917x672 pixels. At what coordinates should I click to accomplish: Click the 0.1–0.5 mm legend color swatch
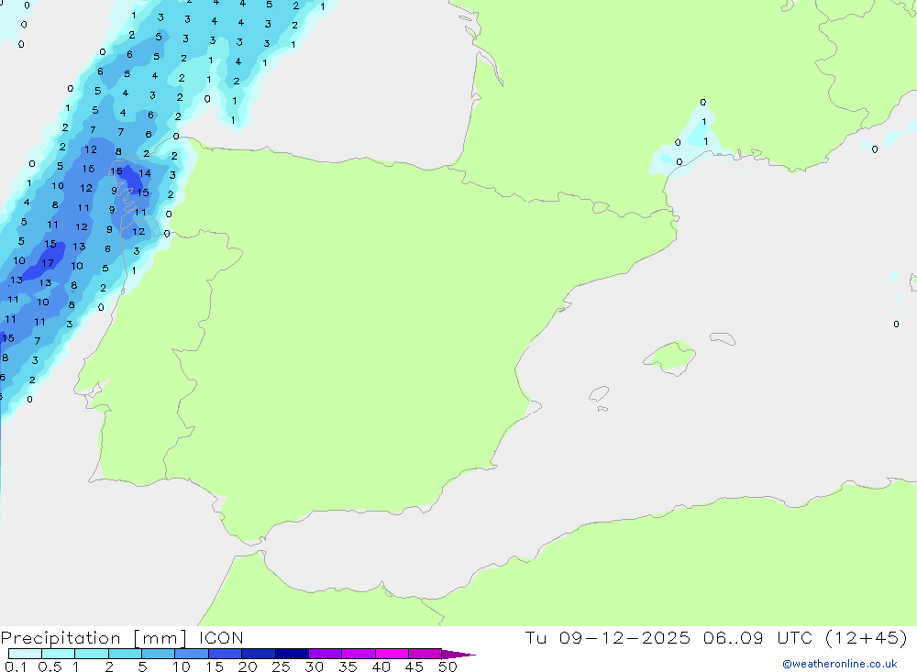click(25, 654)
